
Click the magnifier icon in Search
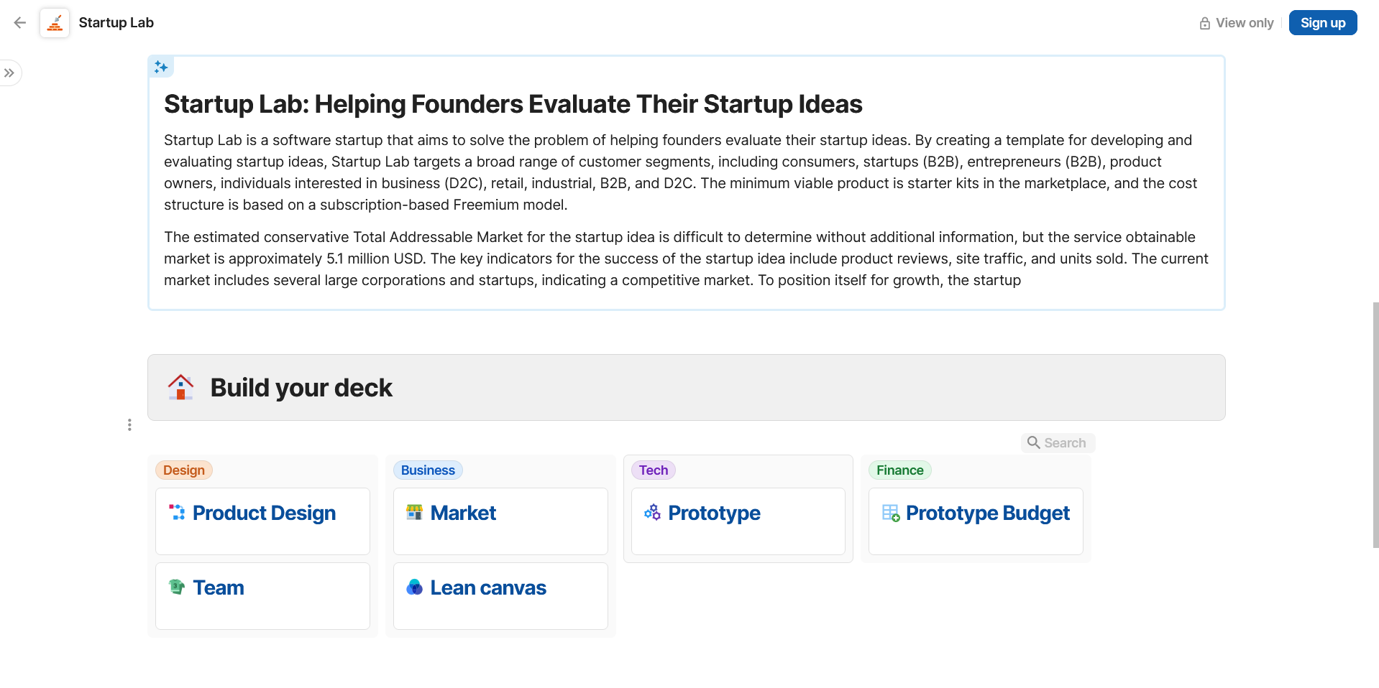[x=1033, y=442]
